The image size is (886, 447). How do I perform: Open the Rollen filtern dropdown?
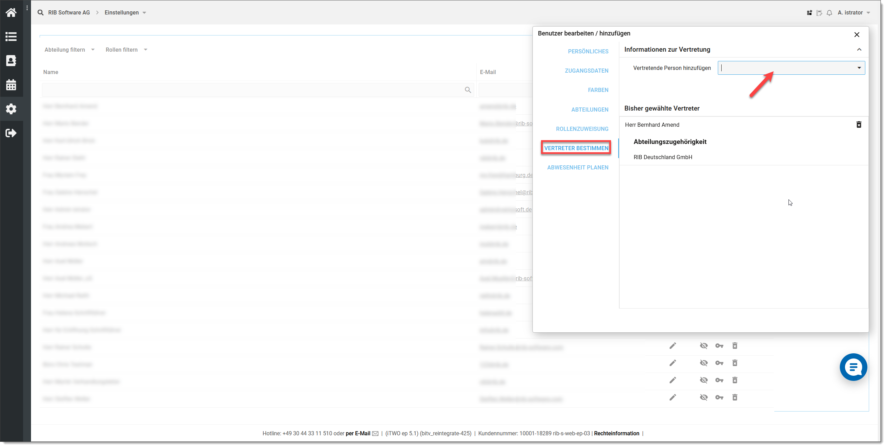pos(126,50)
